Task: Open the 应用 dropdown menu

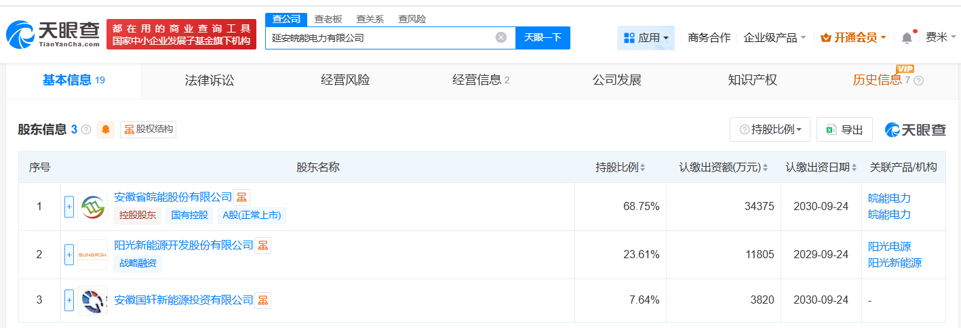Action: point(646,38)
